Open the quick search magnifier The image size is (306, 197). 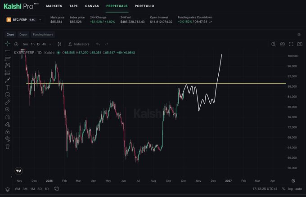click(x=274, y=44)
